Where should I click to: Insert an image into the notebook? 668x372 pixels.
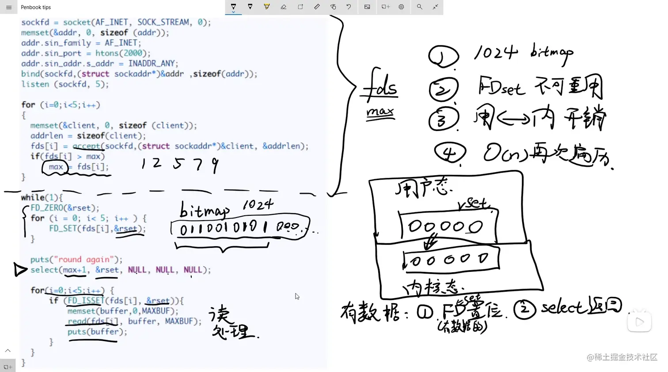tap(366, 6)
